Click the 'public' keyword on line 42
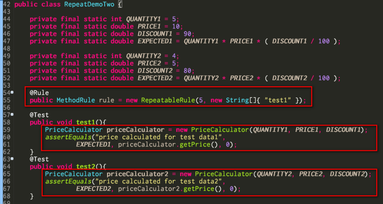383x204 pixels. pyautogui.click(x=26, y=5)
